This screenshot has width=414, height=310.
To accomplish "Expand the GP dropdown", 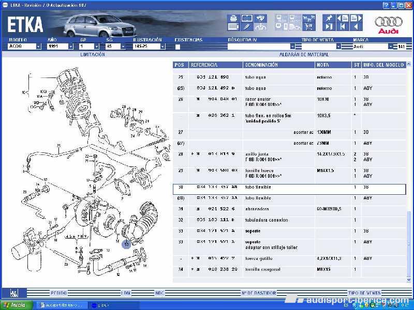I will (97, 47).
